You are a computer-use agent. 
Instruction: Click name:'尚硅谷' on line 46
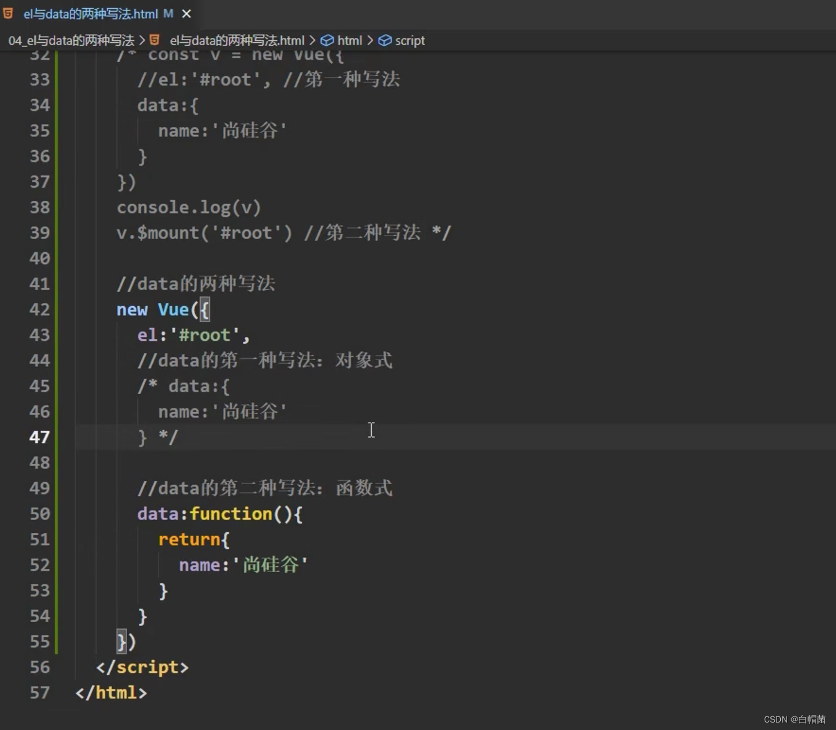222,411
